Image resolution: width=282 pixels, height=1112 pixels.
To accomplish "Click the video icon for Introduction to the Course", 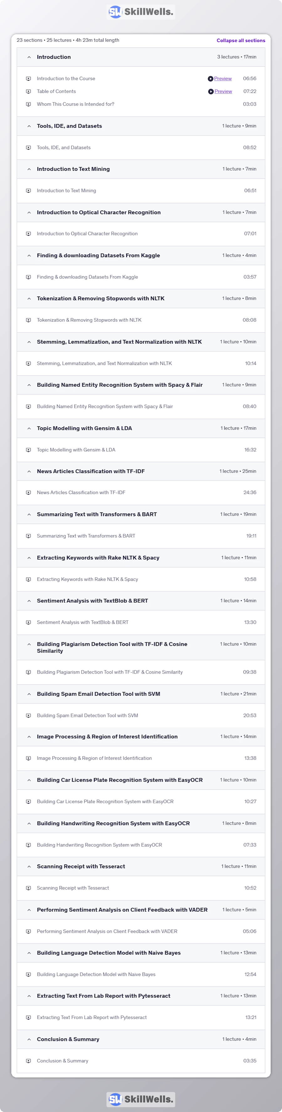I will [29, 78].
